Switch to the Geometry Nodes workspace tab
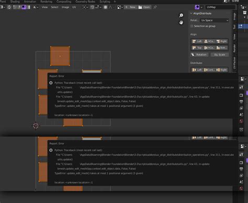 click(x=85, y=2)
